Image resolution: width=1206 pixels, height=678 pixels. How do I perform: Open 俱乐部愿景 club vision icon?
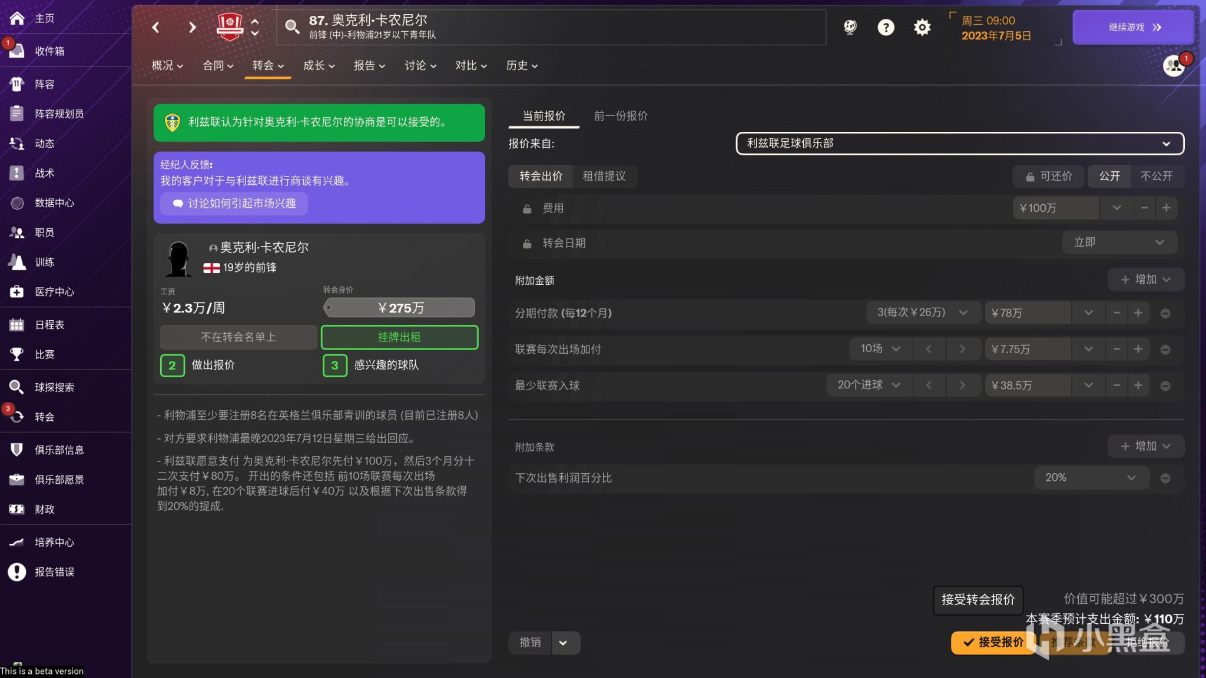pyautogui.click(x=17, y=480)
